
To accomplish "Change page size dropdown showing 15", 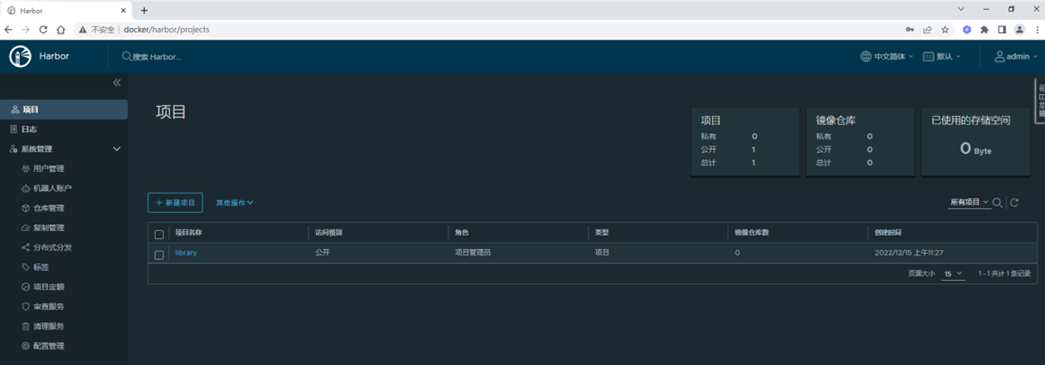I will (x=953, y=273).
